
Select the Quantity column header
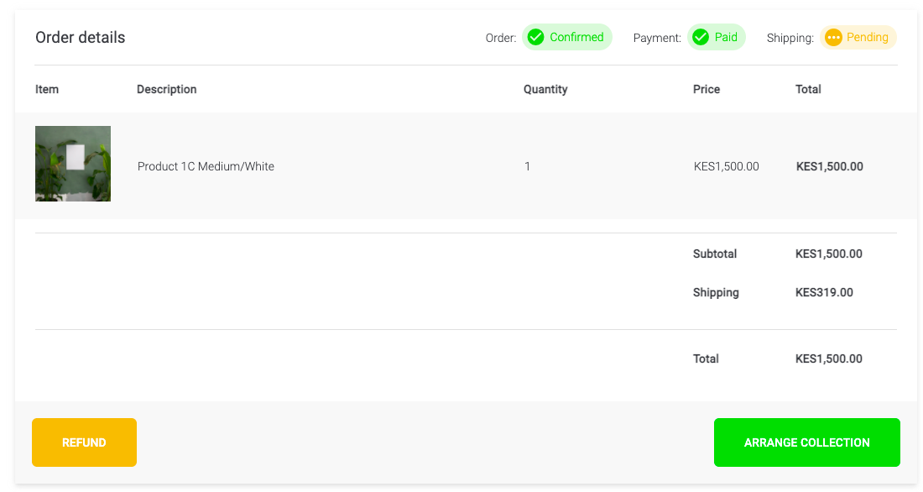(x=545, y=89)
